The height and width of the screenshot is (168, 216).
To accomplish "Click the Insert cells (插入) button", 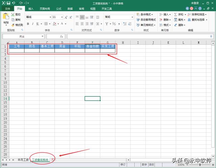I will pyautogui.click(x=165, y=15).
